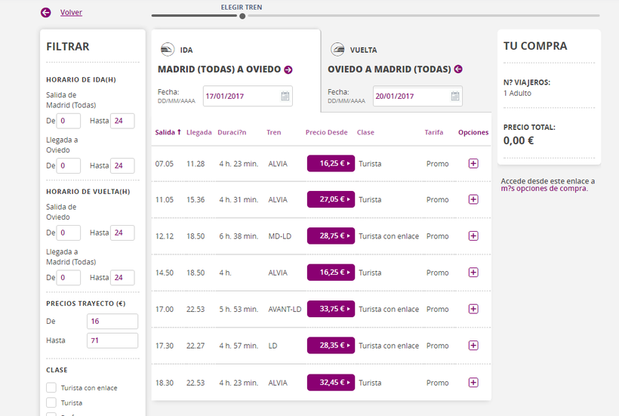Select the 28,35 € price for LD train
Screen dimensions: 619x416
point(331,345)
